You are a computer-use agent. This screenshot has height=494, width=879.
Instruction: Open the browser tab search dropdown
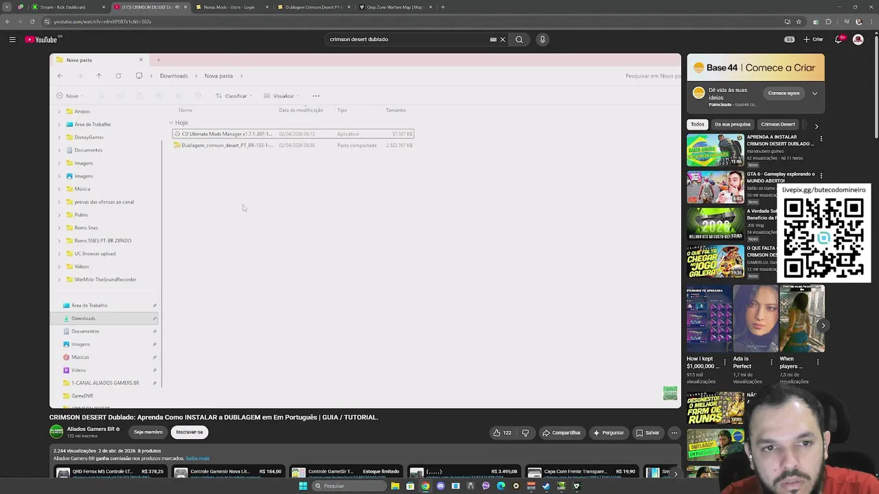point(5,7)
